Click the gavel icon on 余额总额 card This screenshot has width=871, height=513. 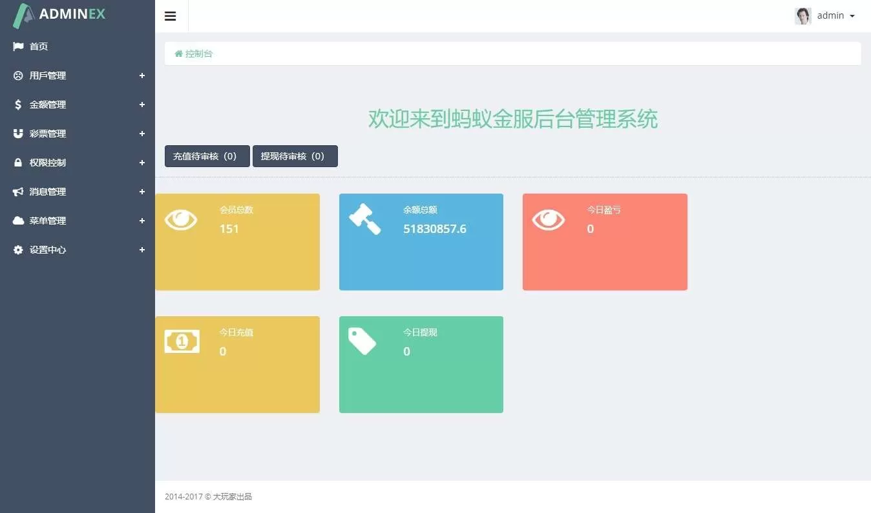(364, 219)
